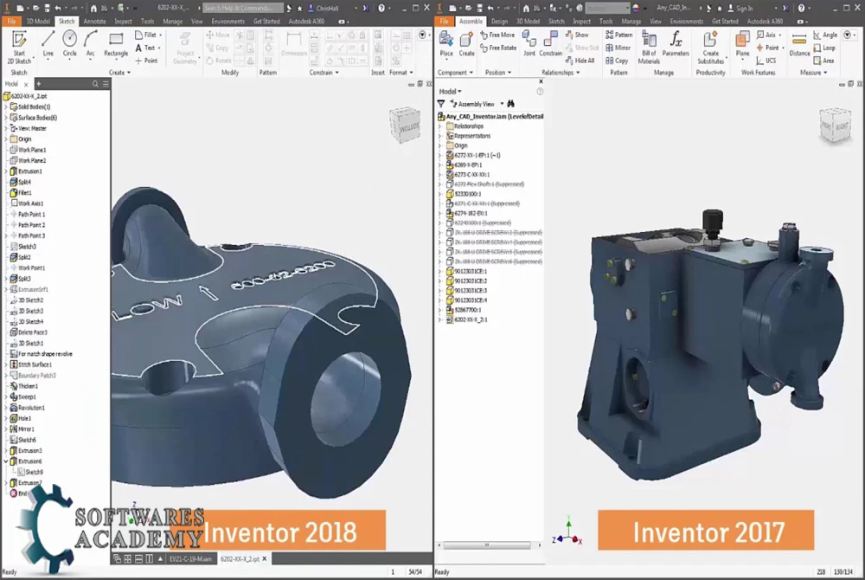
Task: Select the Joint relationship tool
Action: point(529,44)
